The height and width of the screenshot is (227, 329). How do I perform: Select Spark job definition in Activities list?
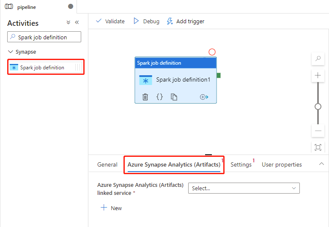(46, 67)
